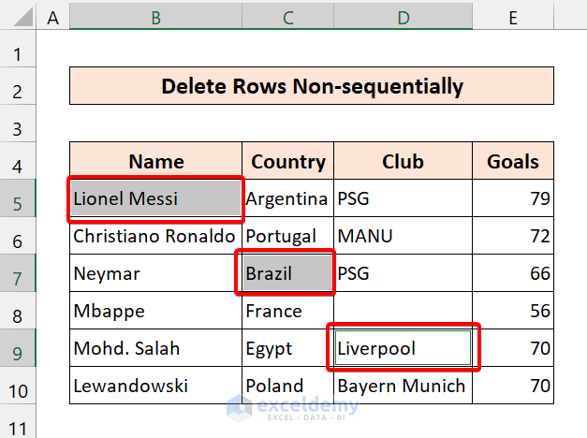Select row 7 header
Screen dimensions: 587x438
[18, 274]
